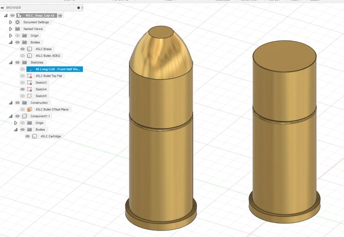The width and height of the screenshot is (344, 237).
Task: Select the '45LC Bullet, 6DEG' body name
Action: coord(48,56)
